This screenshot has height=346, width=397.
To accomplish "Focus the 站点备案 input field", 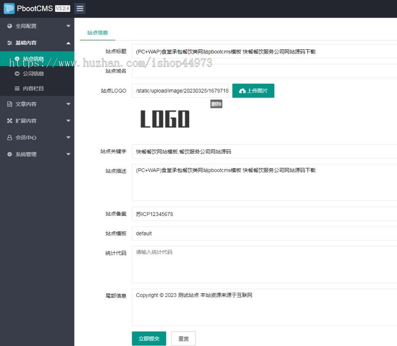I will click(264, 214).
